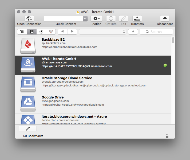Go forward with the right arrow
The width and height of the screenshot is (190, 160).
coord(72,32)
